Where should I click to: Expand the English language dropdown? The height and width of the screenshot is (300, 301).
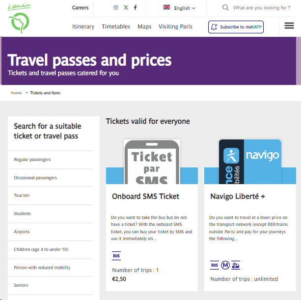(180, 8)
